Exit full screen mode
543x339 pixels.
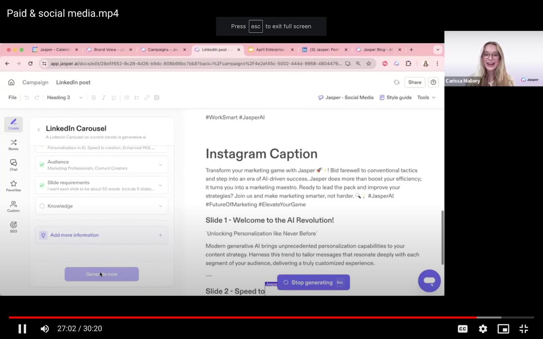[x=524, y=328]
